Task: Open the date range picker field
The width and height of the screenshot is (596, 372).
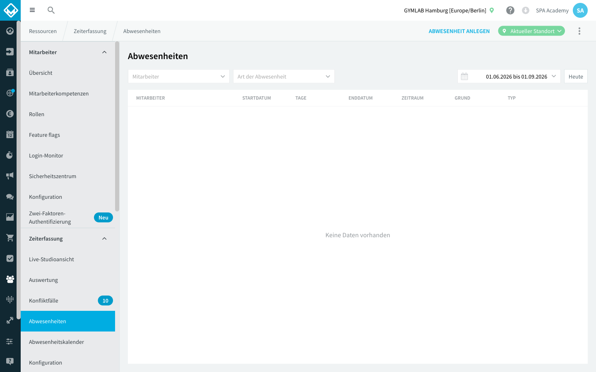Action: pos(509,76)
